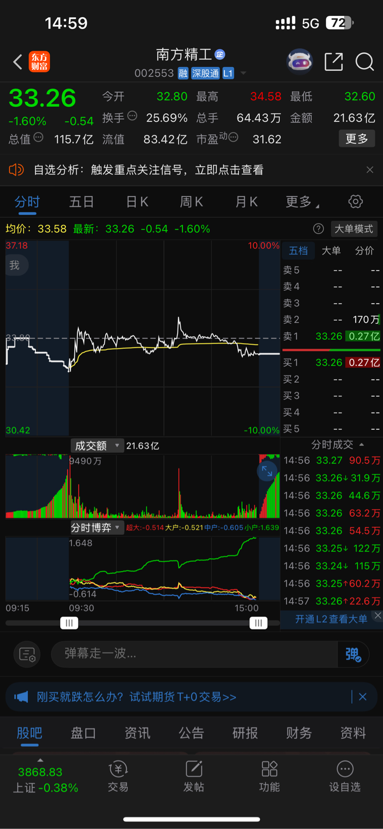Tap the L1 level badge
The image size is (383, 829).
point(228,73)
